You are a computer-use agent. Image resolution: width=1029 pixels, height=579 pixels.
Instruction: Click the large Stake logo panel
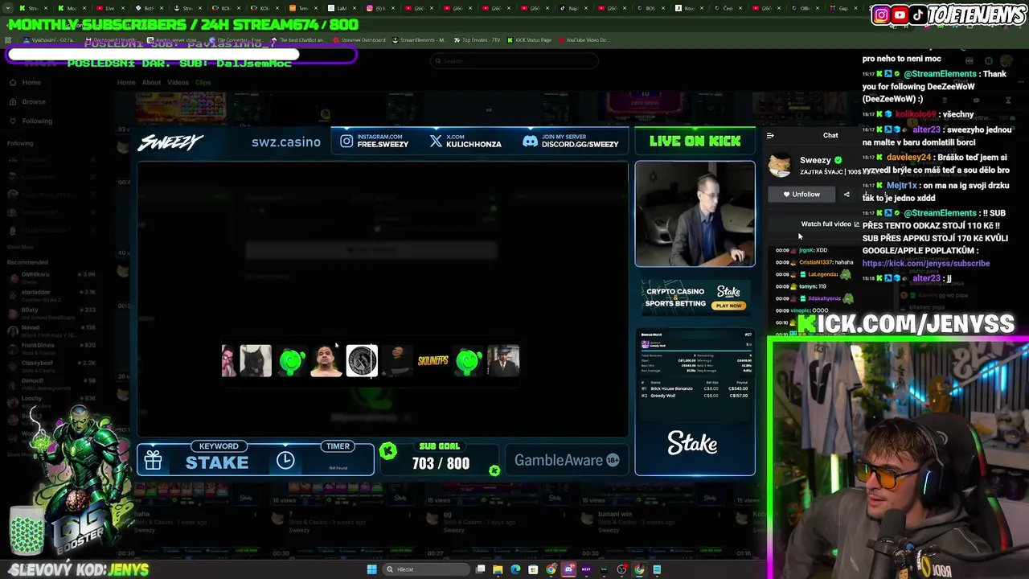tap(692, 443)
